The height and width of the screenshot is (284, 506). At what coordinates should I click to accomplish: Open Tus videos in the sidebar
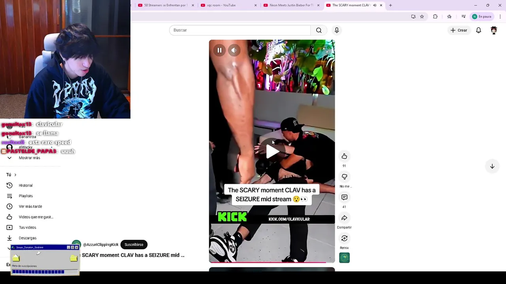[x=27, y=228]
